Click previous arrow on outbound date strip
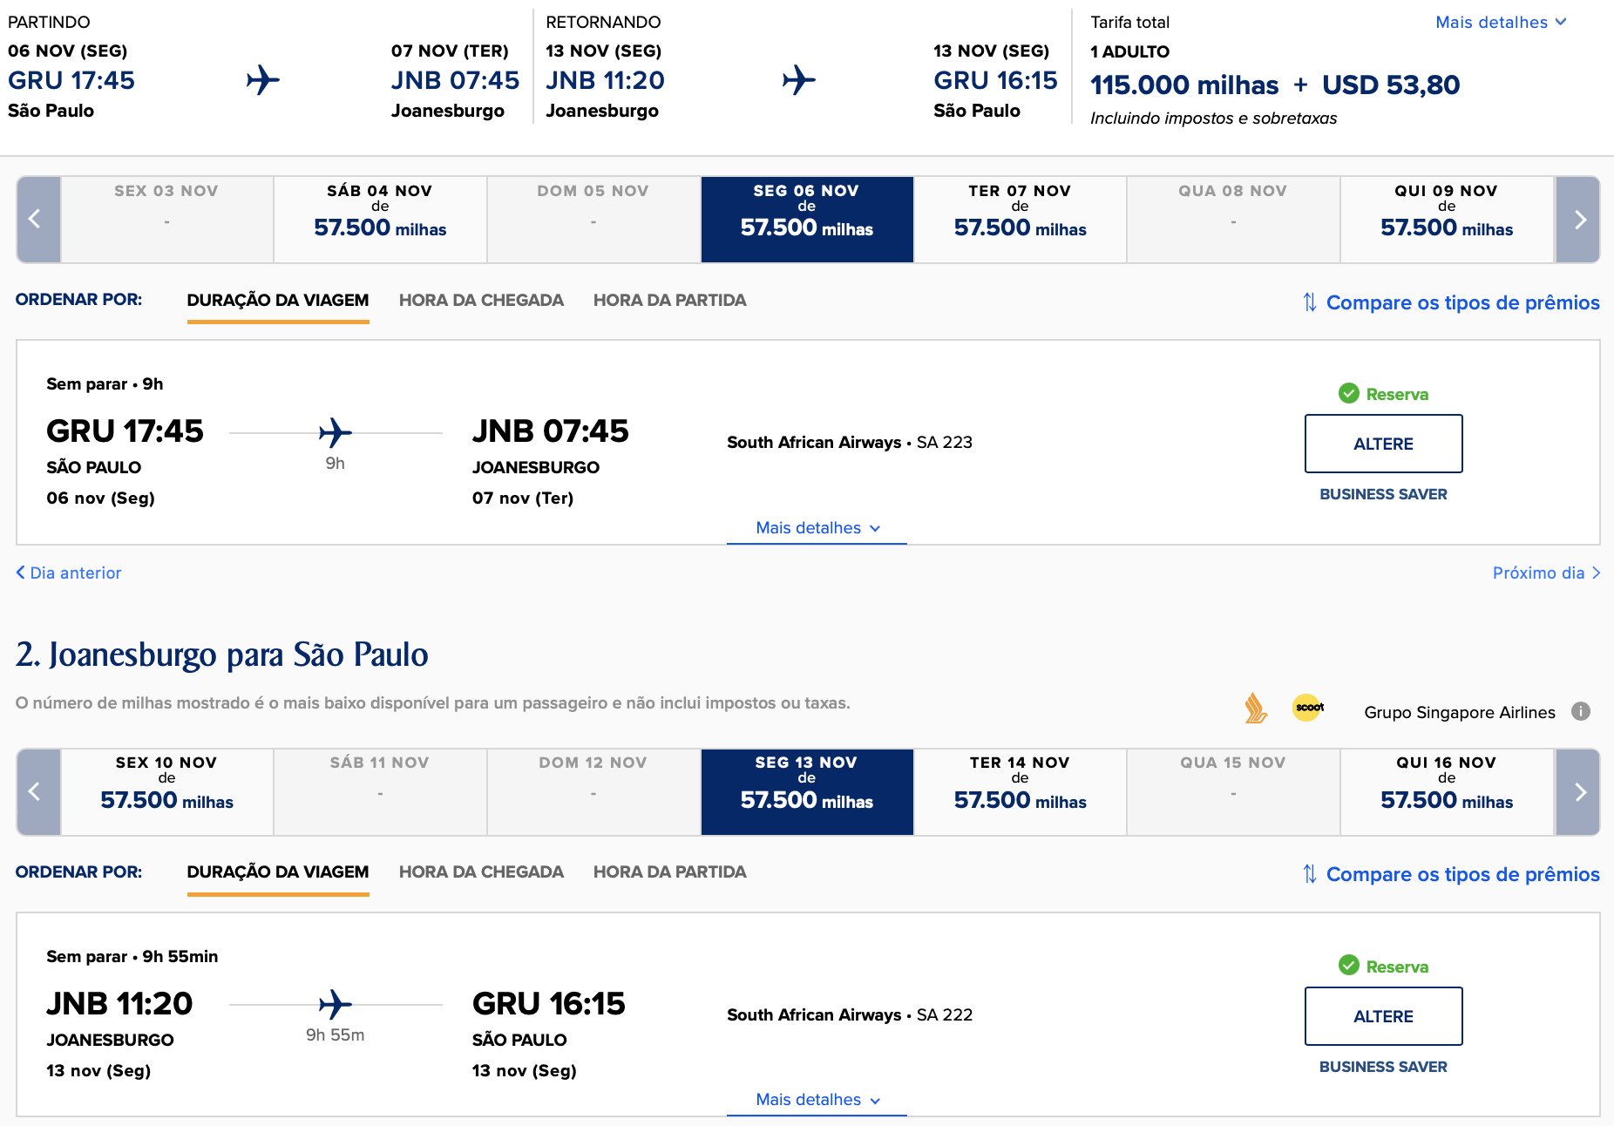The width and height of the screenshot is (1614, 1126). point(38,220)
